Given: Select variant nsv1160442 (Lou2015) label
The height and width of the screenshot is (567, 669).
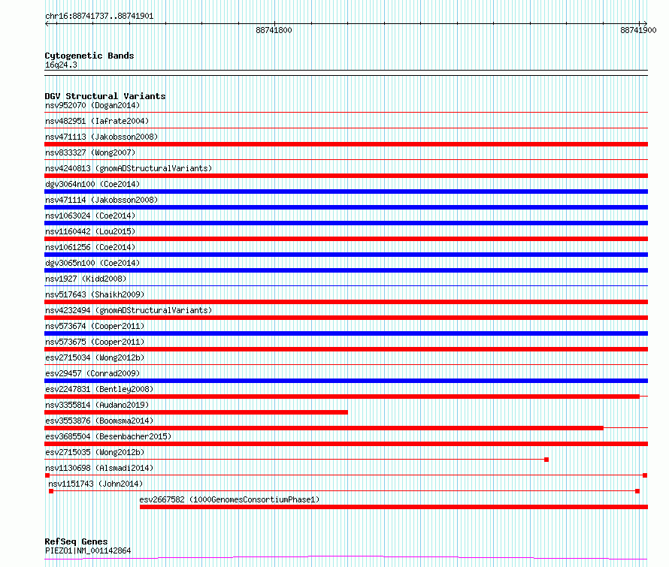Looking at the screenshot, I should pos(90,231).
